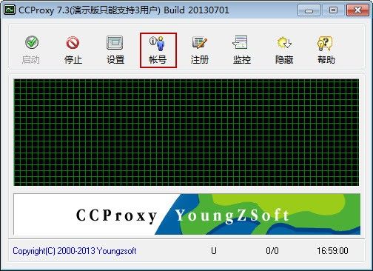Maximize the CCProxy window
Screen dimensions: 373x271
(333, 10)
